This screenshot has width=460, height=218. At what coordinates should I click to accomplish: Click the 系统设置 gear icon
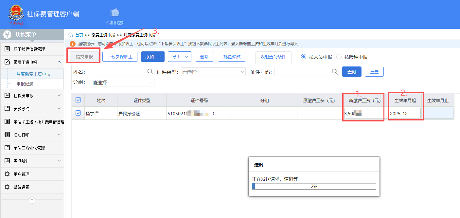pos(7,187)
